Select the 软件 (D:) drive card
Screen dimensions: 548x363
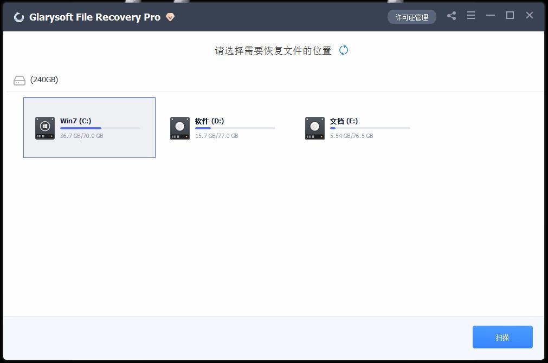223,128
